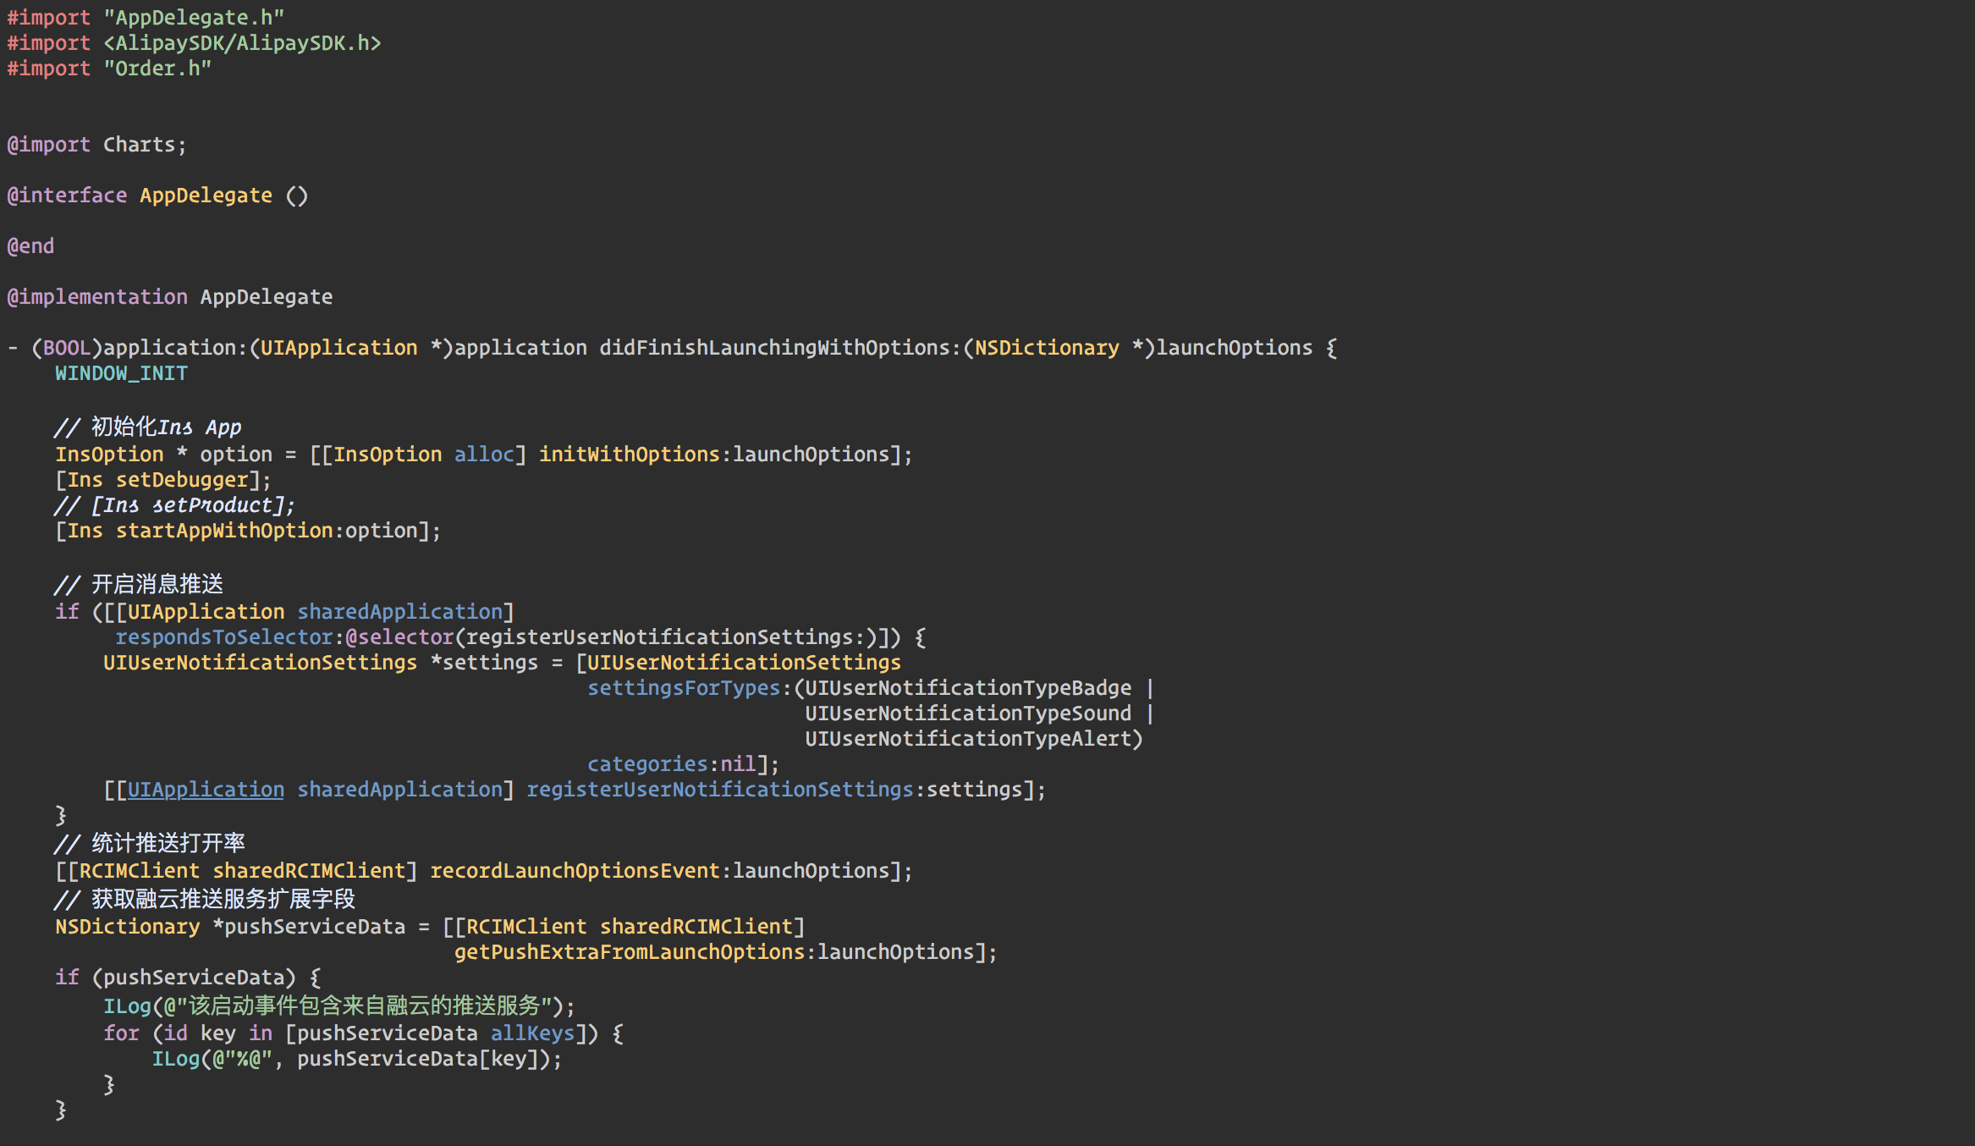
Task: Click allKeys in the for loop
Action: click(532, 1033)
